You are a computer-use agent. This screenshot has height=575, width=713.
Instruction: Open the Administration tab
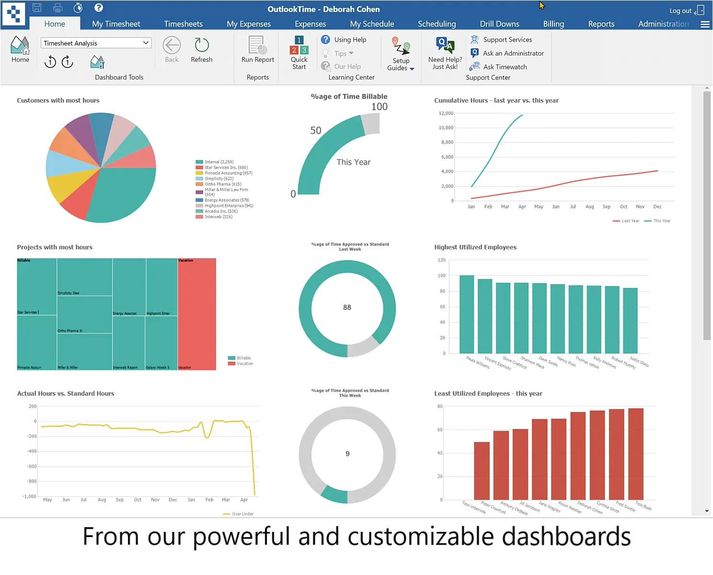pos(663,24)
